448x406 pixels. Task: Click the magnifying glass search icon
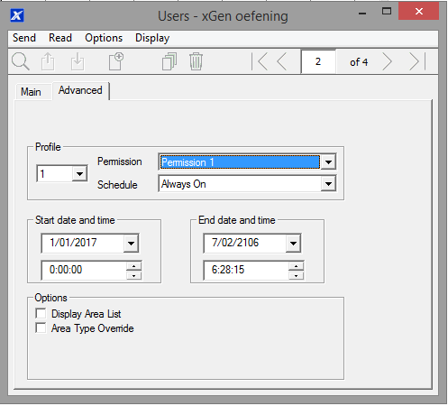click(21, 61)
